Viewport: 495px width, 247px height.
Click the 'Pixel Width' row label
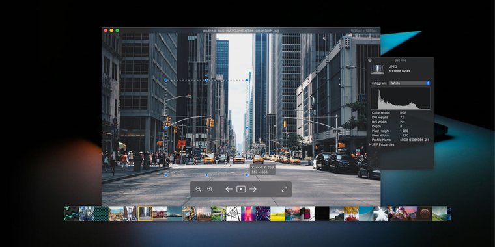[381, 135]
